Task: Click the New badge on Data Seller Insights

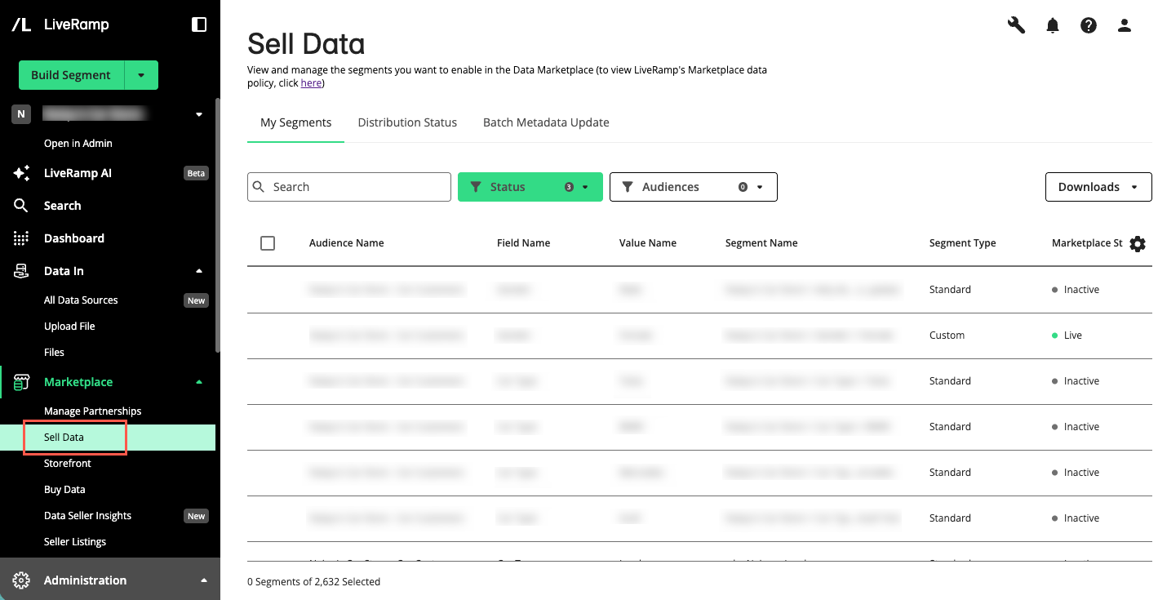Action: coord(197,516)
